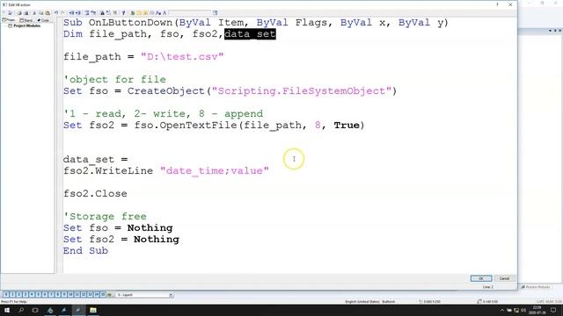Click the small icon right of layer 15 button
Image resolution: width=563 pixels, height=316 pixels.
109,295
